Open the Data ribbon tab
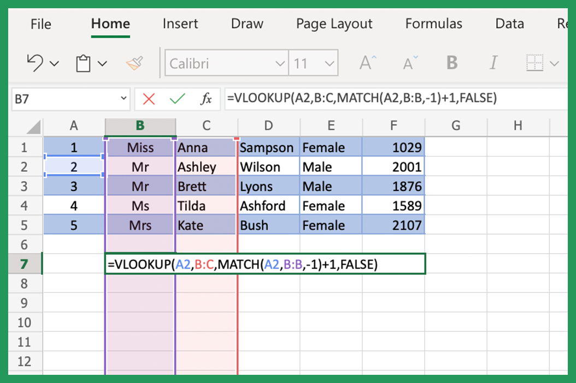This screenshot has height=383, width=576. 509,23
